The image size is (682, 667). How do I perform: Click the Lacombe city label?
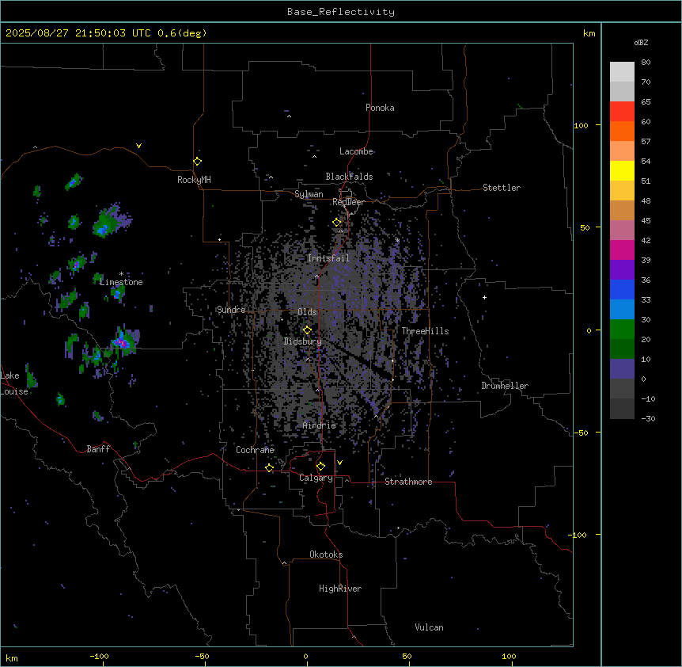click(x=356, y=151)
